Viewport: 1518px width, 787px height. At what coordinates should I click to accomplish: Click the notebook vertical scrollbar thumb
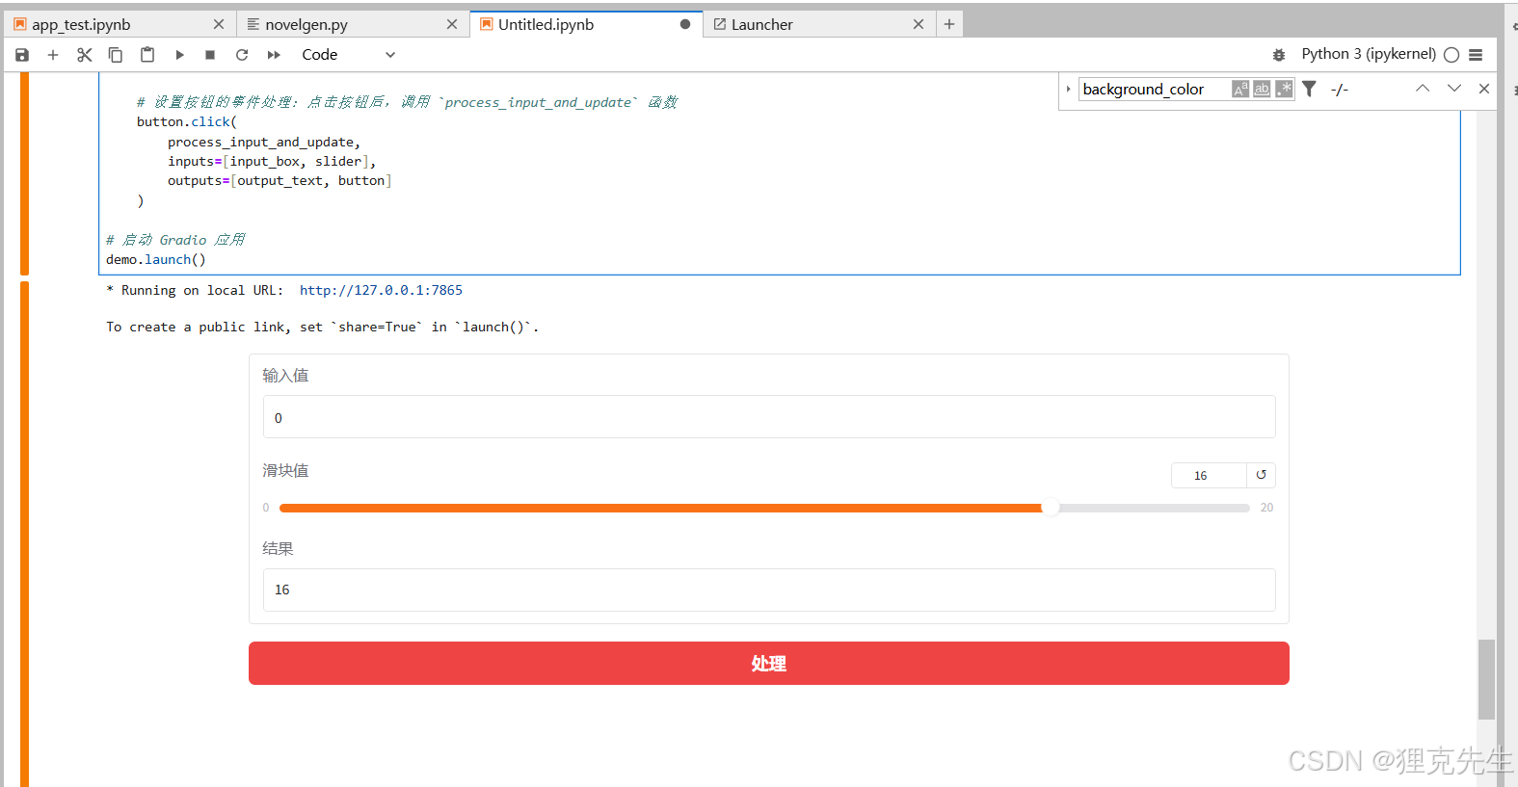pyautogui.click(x=1486, y=679)
